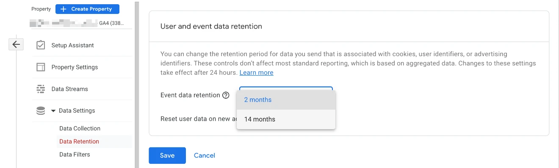Click the back arrow icon
This screenshot has width=559, height=168.
coord(16,44)
